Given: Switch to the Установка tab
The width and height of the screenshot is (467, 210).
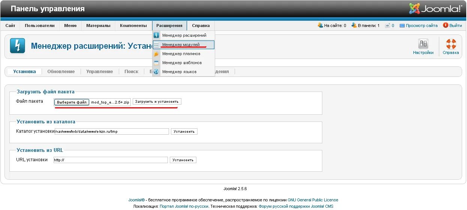Looking at the screenshot, I should 24,72.
